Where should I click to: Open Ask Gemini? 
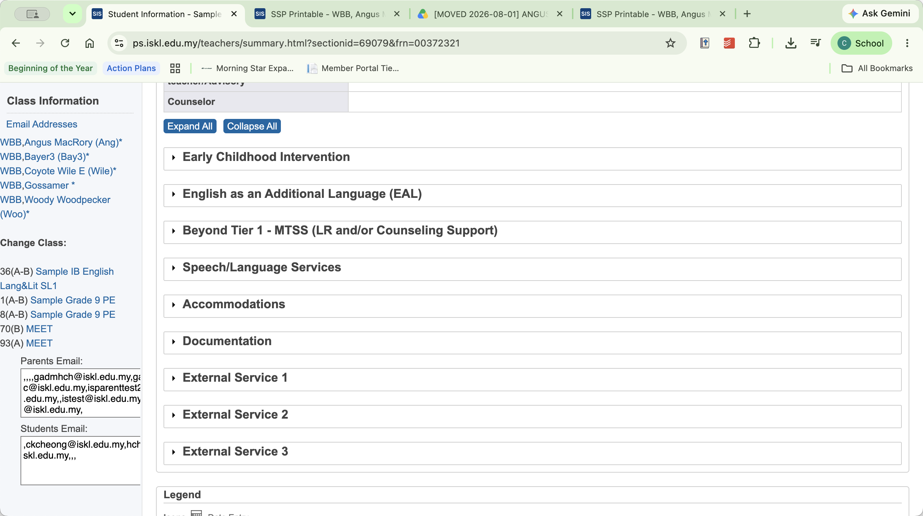(x=880, y=14)
